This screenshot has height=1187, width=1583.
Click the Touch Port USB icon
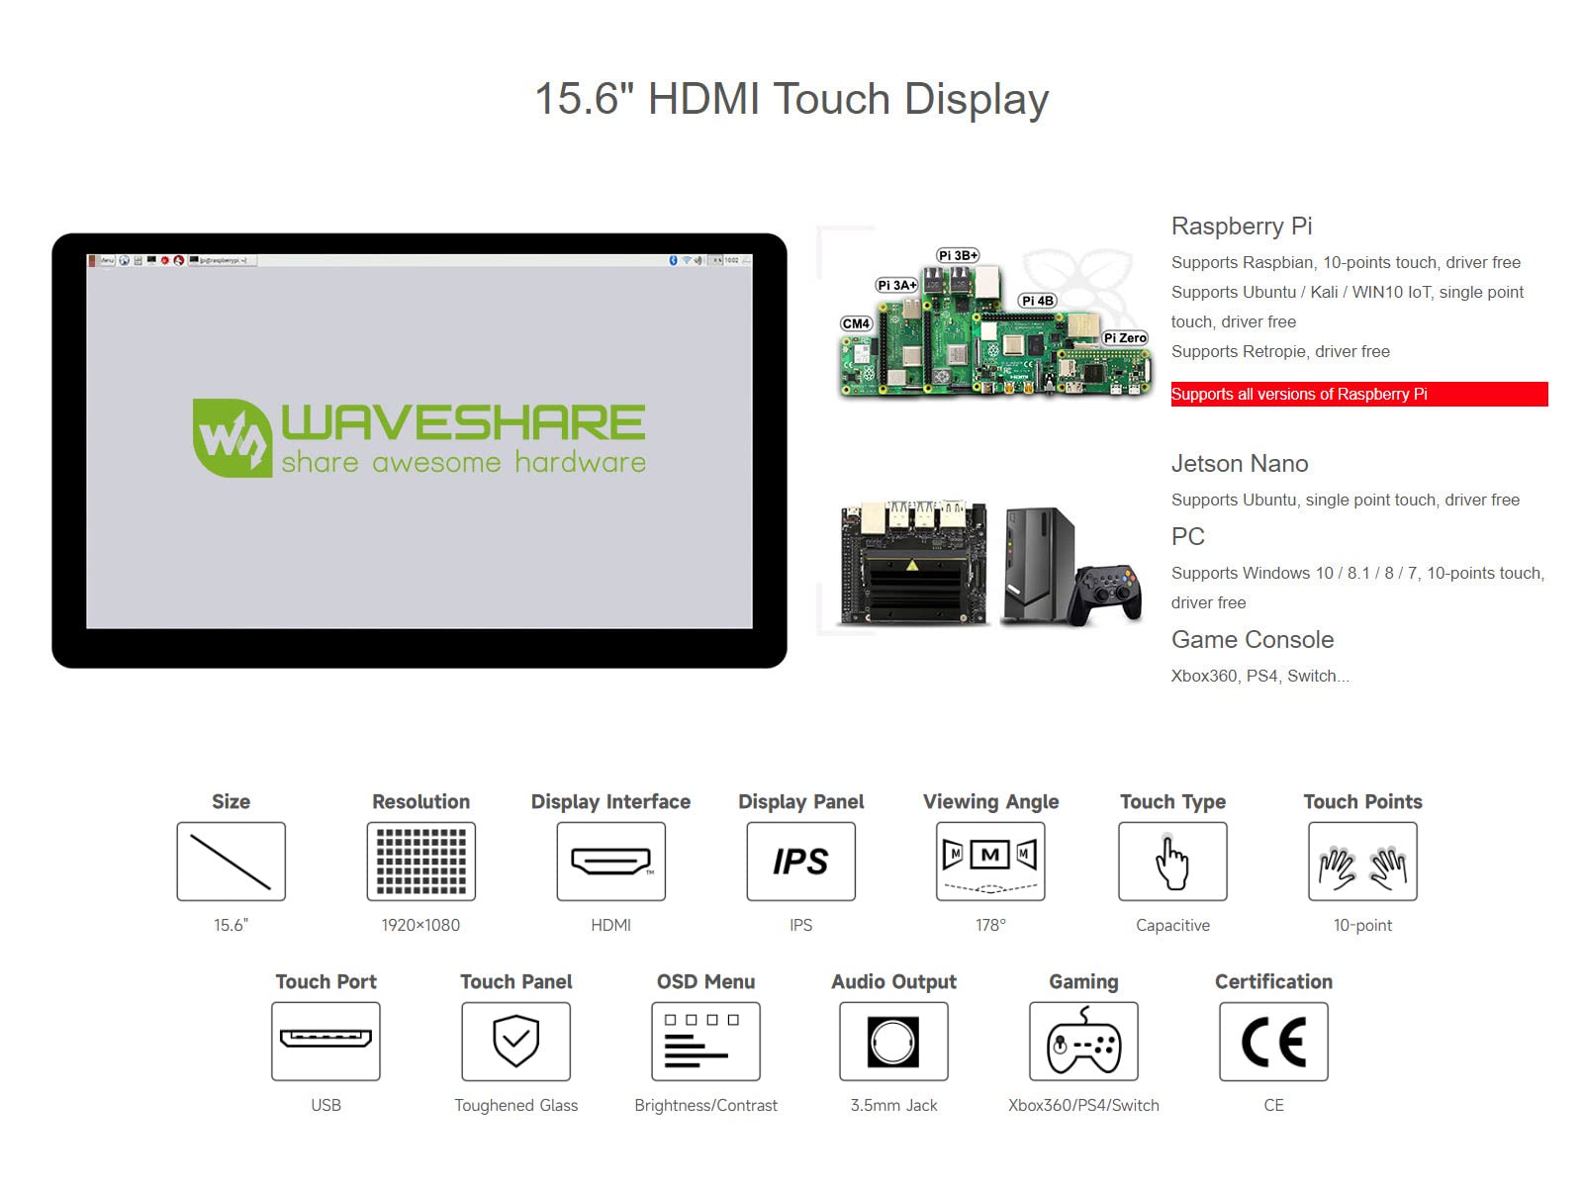[x=326, y=1042]
